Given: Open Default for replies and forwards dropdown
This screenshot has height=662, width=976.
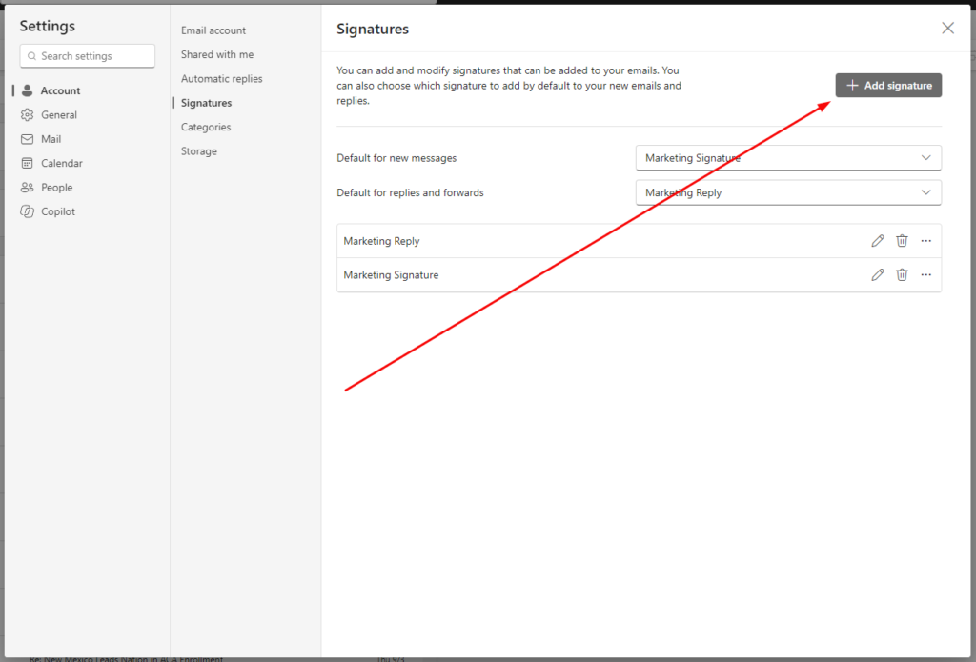Looking at the screenshot, I should tap(788, 192).
